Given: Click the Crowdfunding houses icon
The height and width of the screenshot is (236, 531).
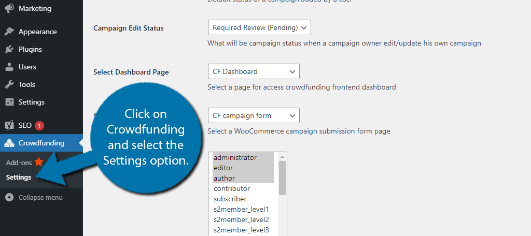Looking at the screenshot, I should coord(9,143).
